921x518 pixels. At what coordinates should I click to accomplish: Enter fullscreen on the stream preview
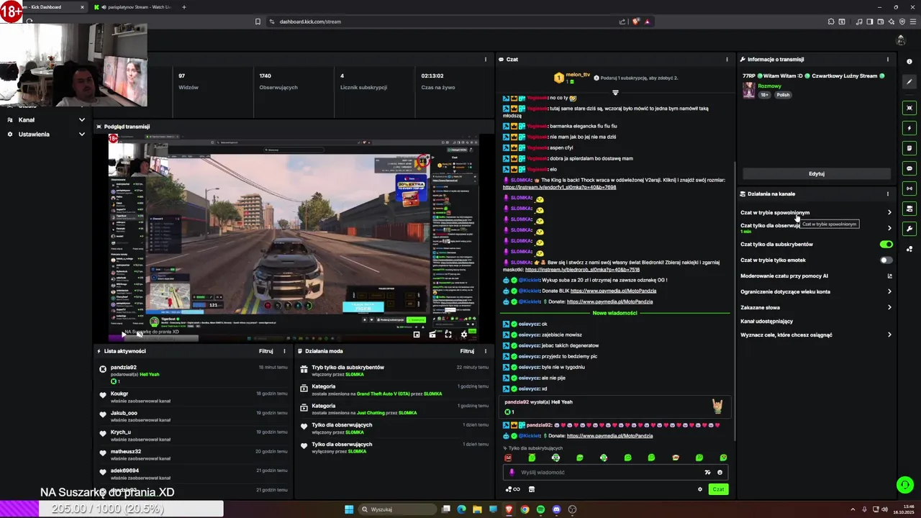pyautogui.click(x=448, y=334)
